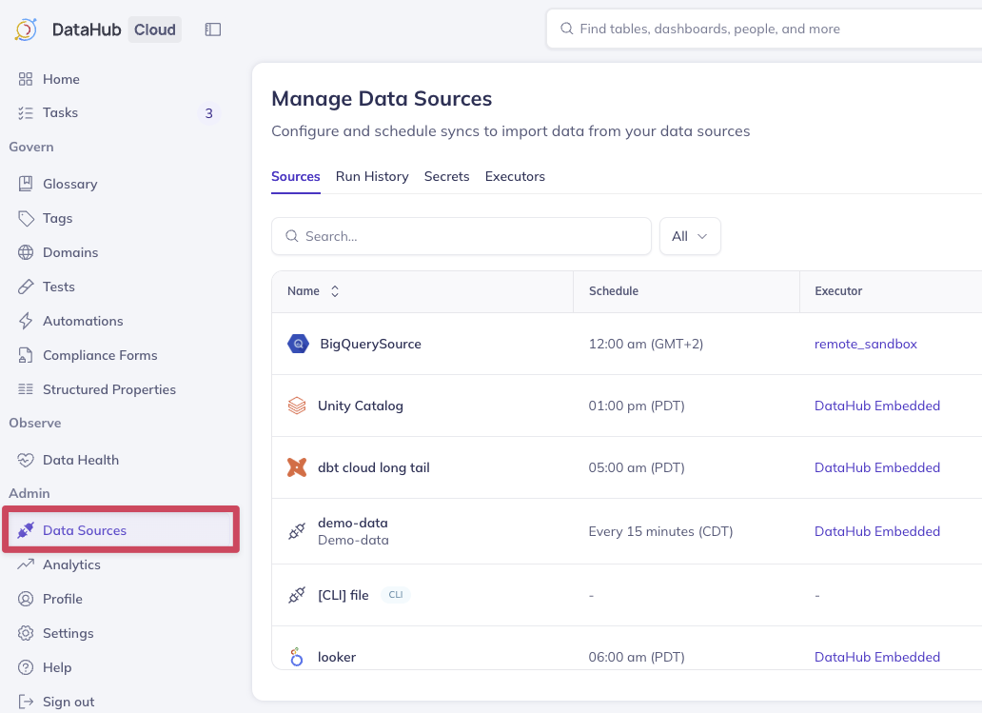Click the Analytics trend line icon
Image resolution: width=982 pixels, height=713 pixels.
pyautogui.click(x=26, y=564)
